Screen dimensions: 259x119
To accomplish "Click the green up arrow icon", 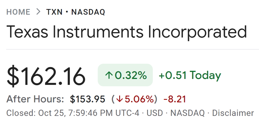I will point(109,75).
